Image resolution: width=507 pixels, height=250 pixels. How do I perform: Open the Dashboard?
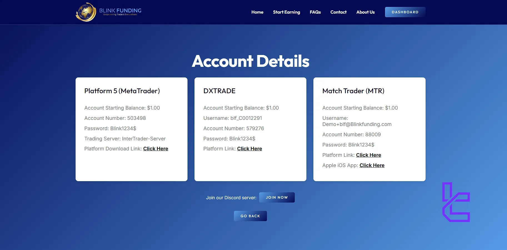405,12
